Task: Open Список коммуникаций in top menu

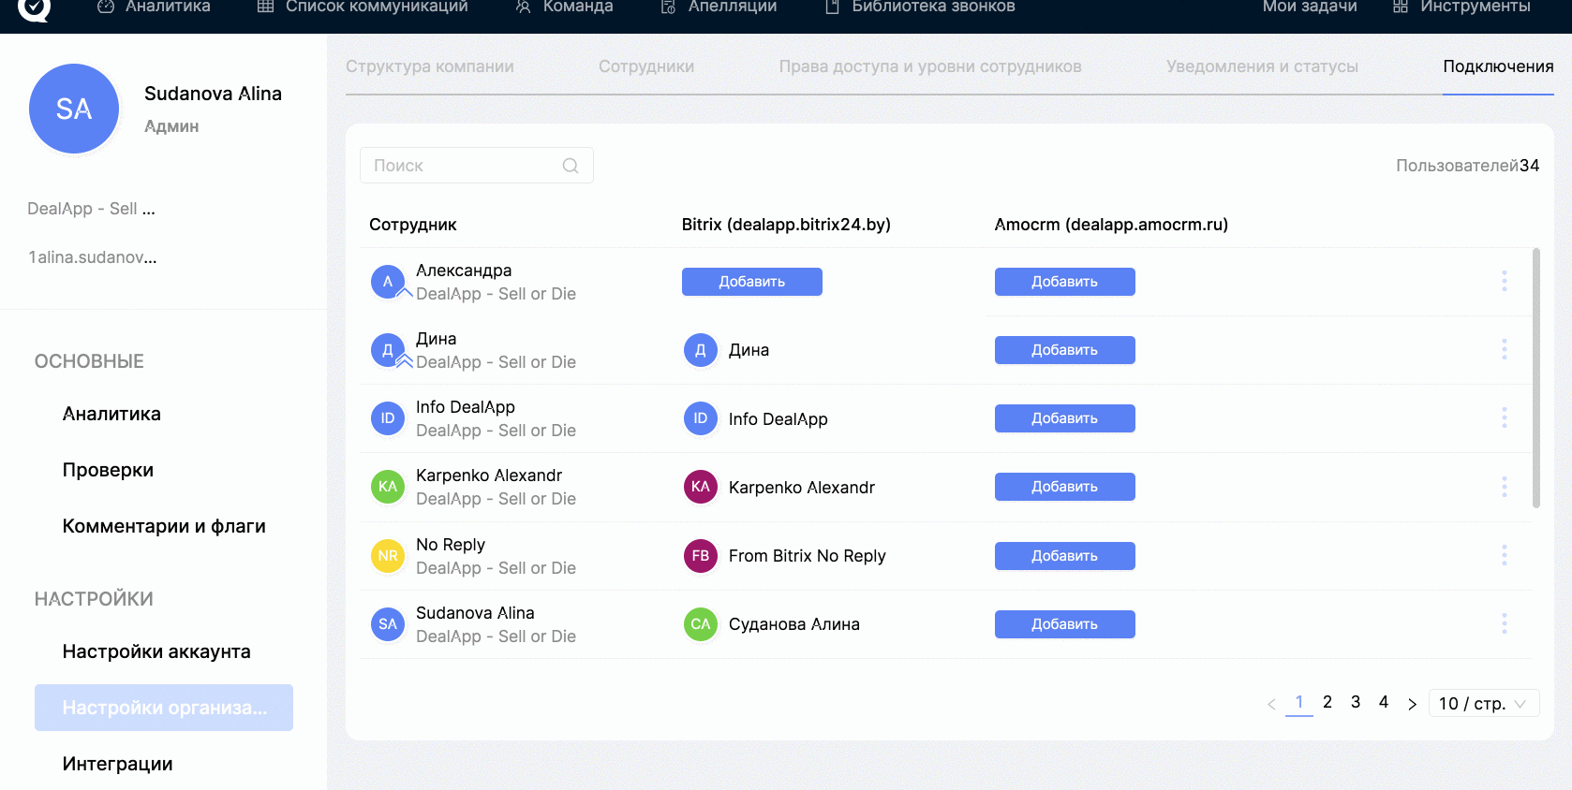Action: [x=376, y=7]
